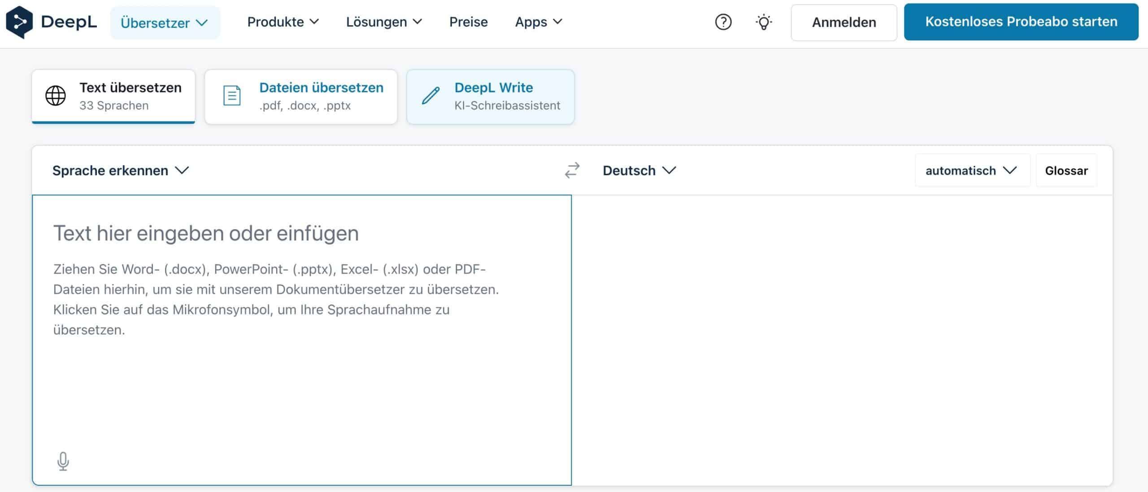The height and width of the screenshot is (492, 1148).
Task: Expand the Produkte menu
Action: point(283,22)
